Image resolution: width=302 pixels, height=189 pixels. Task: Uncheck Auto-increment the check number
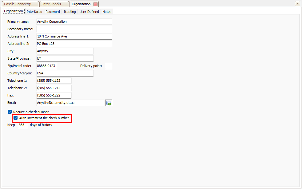16,118
